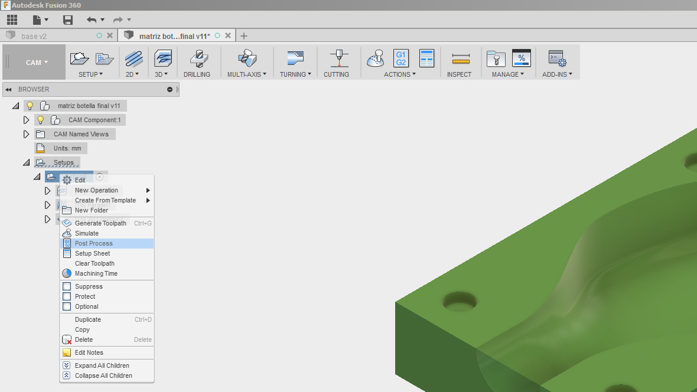Switch to the base v2 tab
This screenshot has height=392, width=697.
click(x=34, y=36)
